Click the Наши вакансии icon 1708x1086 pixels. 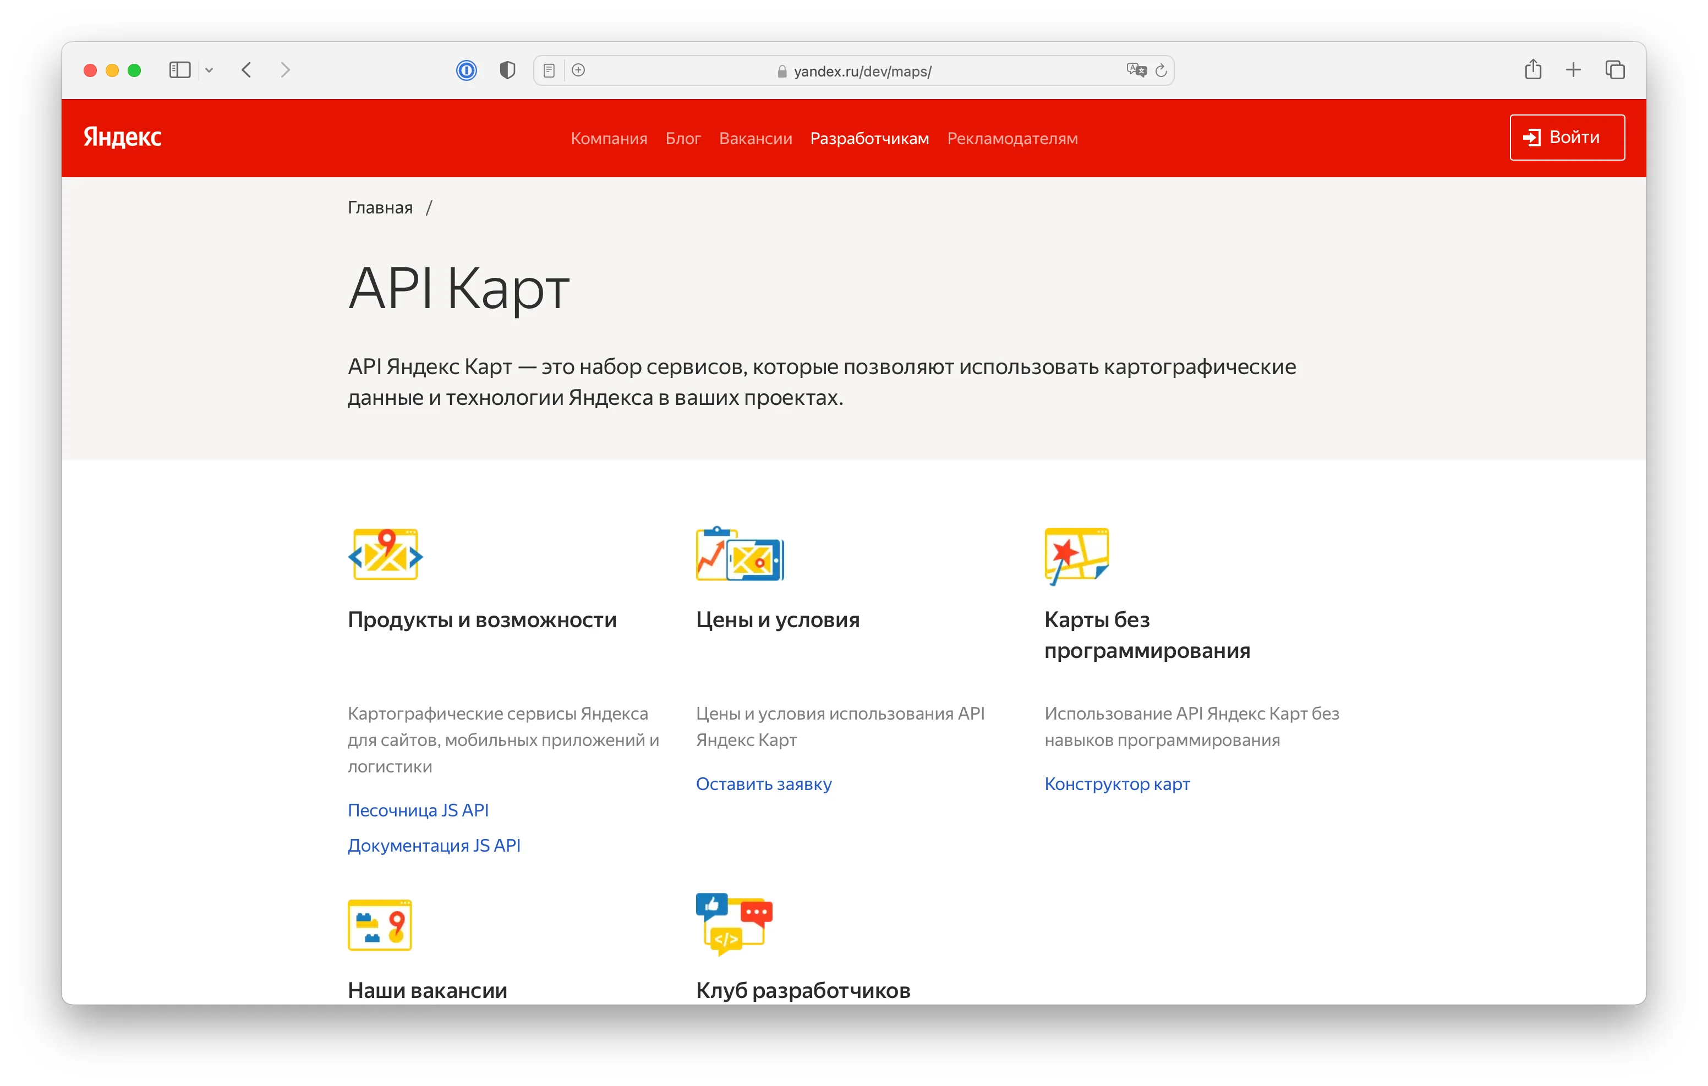point(380,925)
